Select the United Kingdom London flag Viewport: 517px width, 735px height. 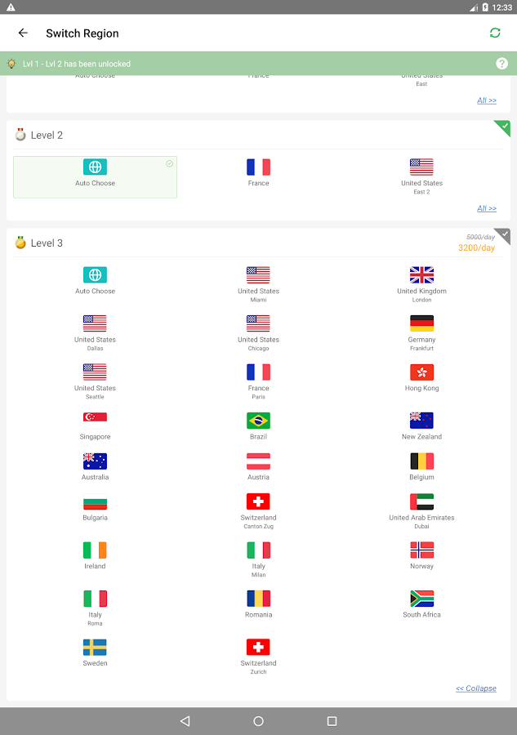tap(421, 274)
